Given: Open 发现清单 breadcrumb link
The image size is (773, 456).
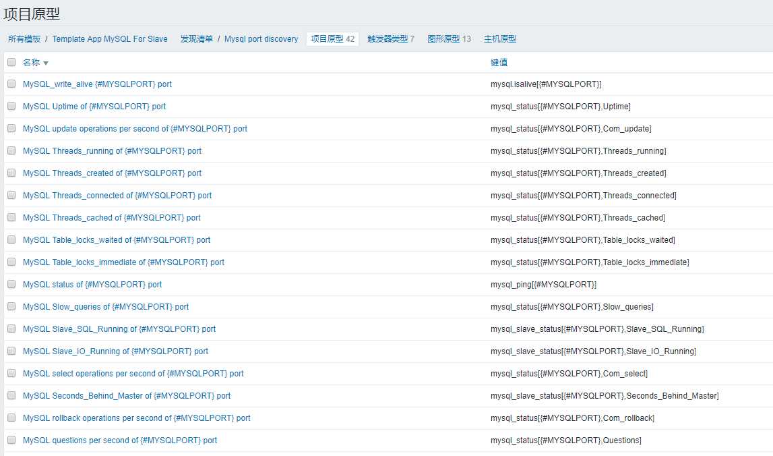Looking at the screenshot, I should [196, 39].
